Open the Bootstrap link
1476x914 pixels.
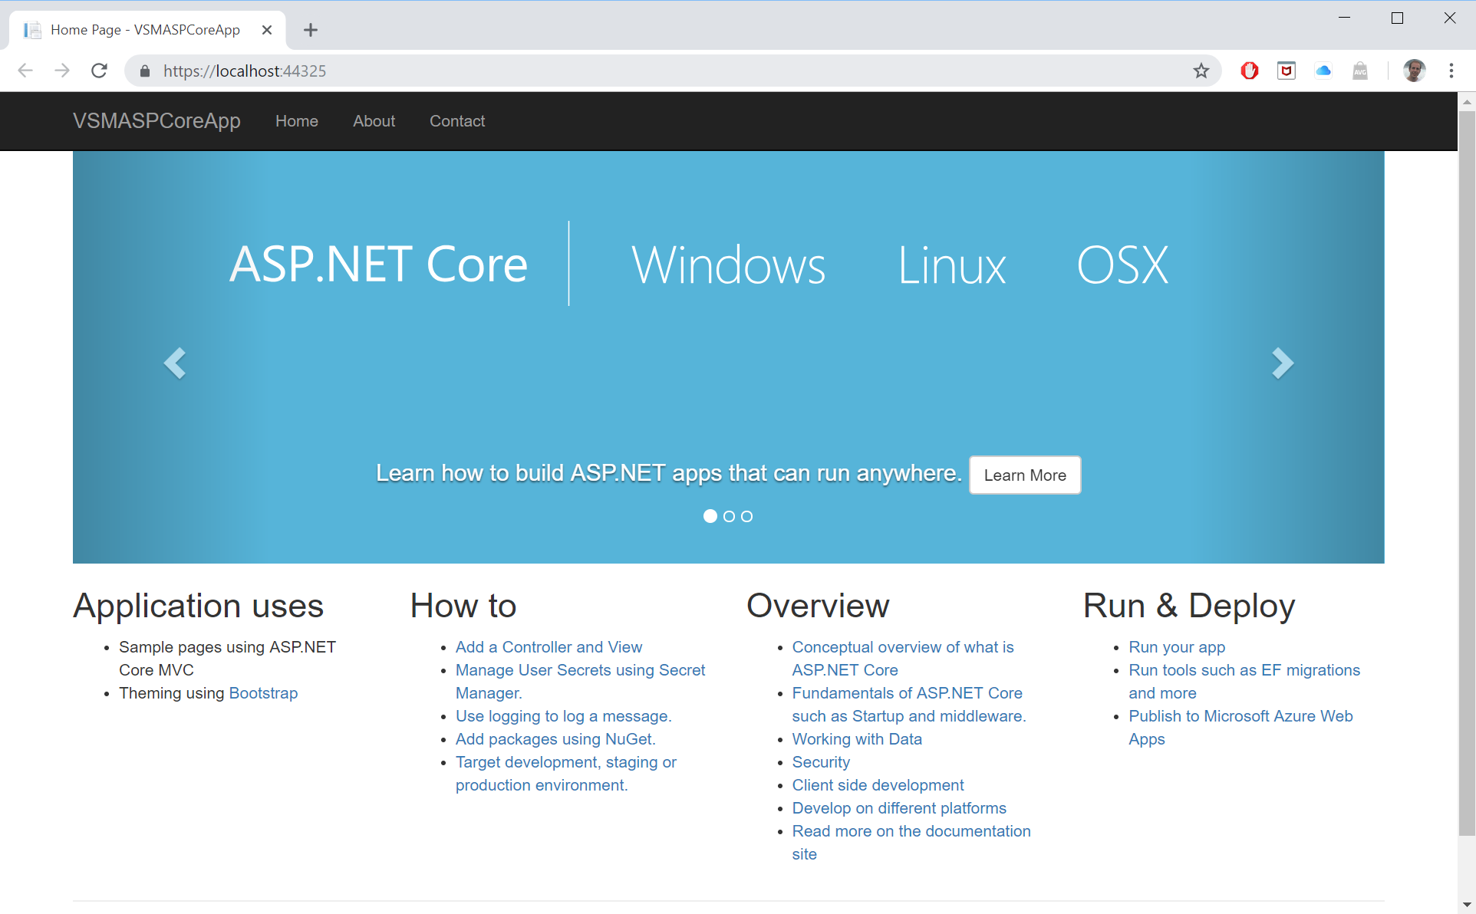click(x=263, y=693)
